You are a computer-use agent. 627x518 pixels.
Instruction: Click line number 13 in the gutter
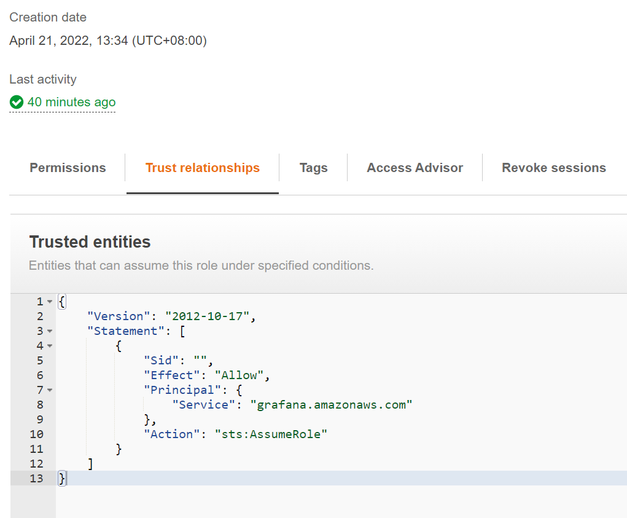[36, 478]
